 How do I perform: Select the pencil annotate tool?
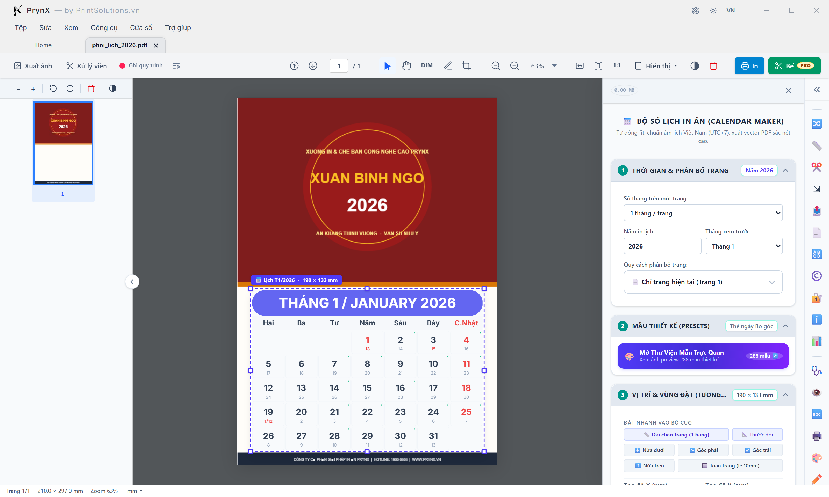[x=447, y=66]
